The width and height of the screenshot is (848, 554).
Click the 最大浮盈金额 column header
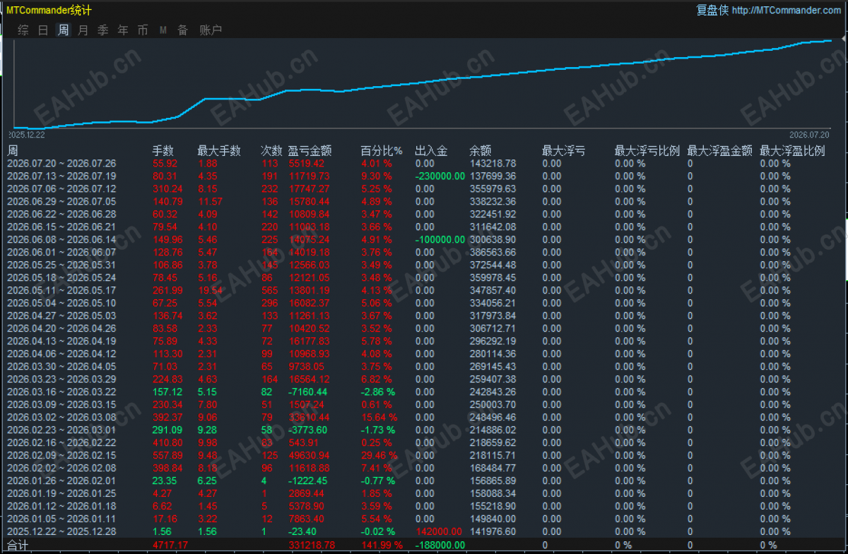[720, 150]
